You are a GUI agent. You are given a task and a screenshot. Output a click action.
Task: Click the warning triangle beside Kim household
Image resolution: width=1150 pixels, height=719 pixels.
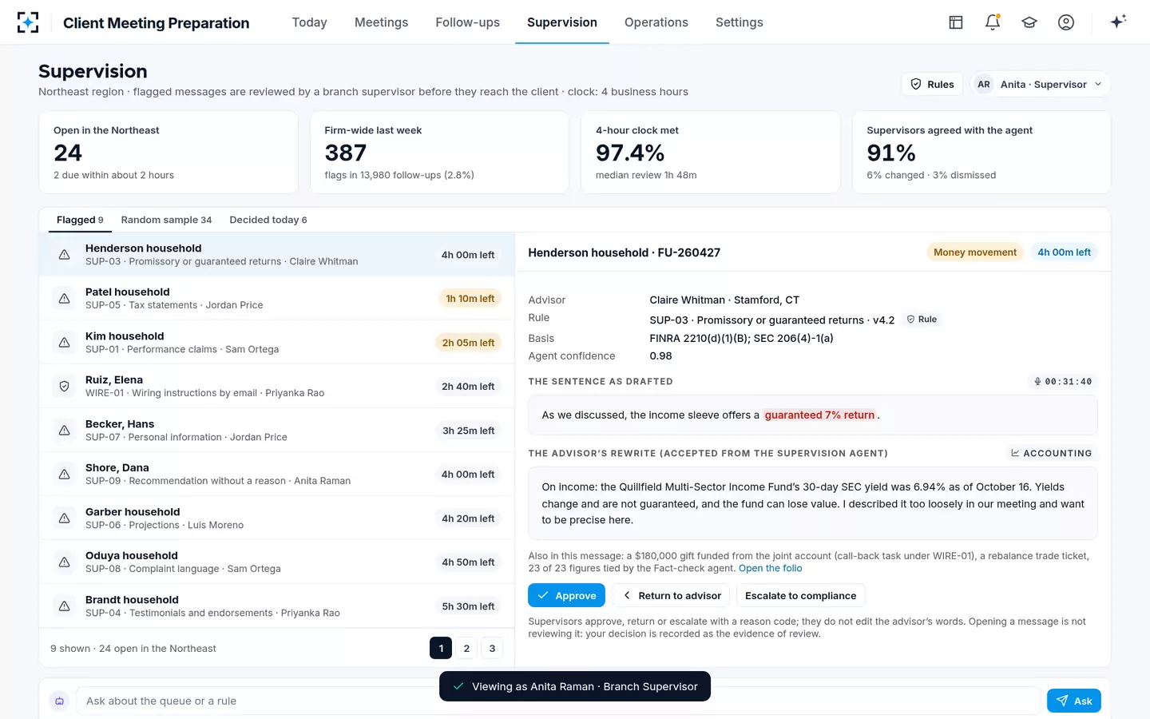pyautogui.click(x=65, y=343)
